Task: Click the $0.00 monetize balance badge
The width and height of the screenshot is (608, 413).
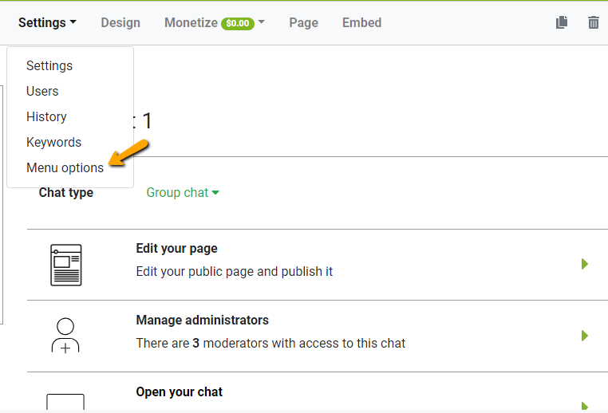Action: pyautogui.click(x=239, y=23)
